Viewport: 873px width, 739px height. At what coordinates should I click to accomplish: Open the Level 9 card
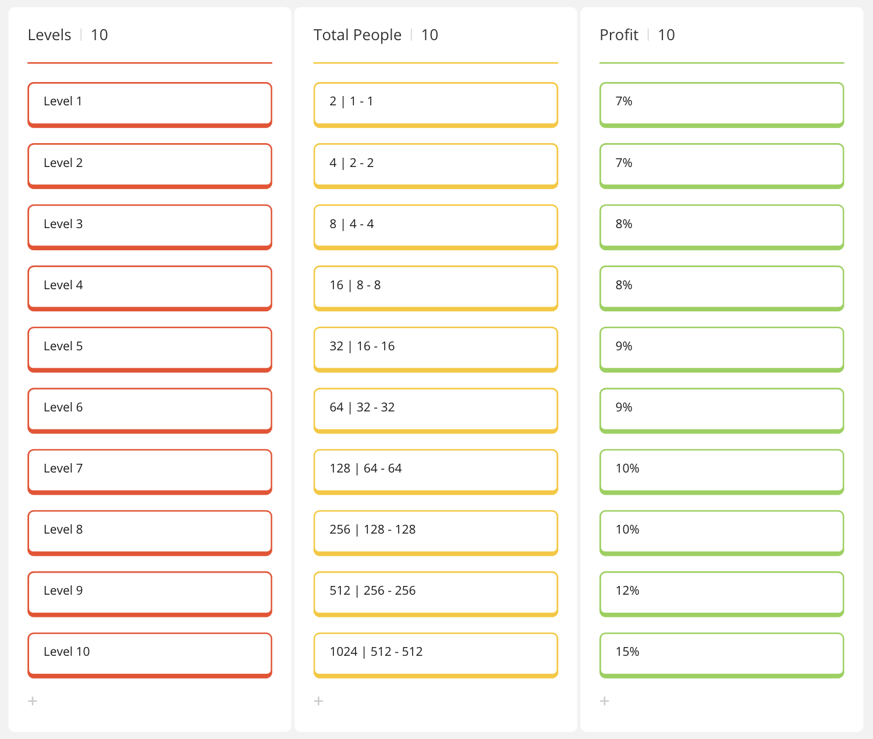click(150, 594)
